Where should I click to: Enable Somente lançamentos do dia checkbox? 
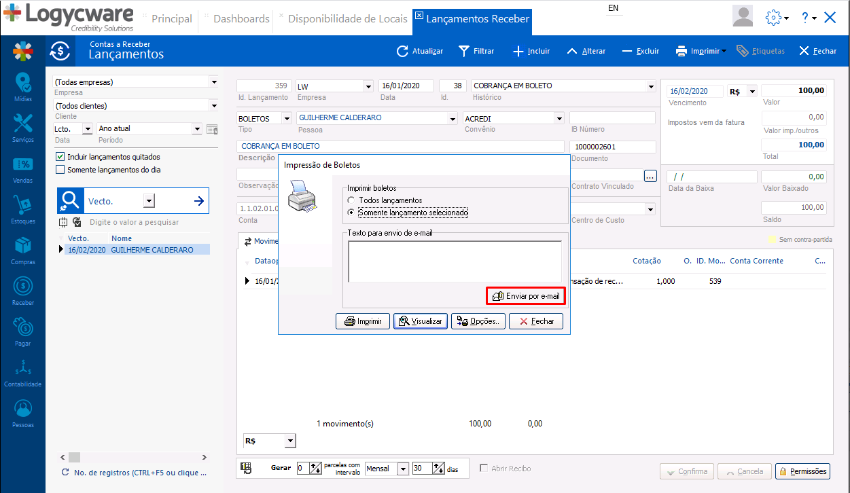[x=60, y=170]
